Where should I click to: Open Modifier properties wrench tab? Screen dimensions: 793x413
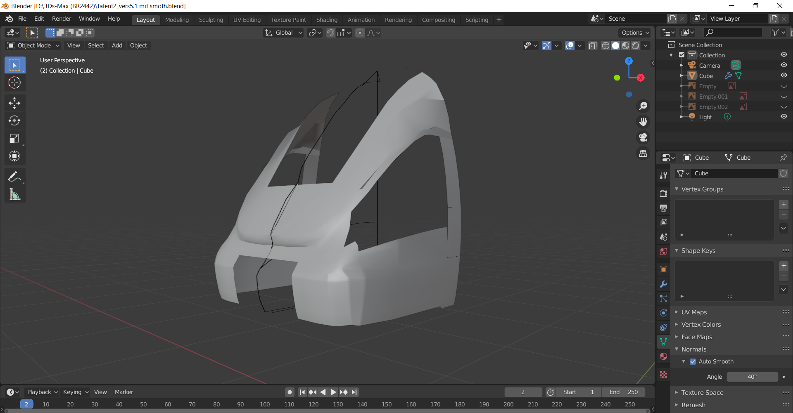[x=663, y=284]
